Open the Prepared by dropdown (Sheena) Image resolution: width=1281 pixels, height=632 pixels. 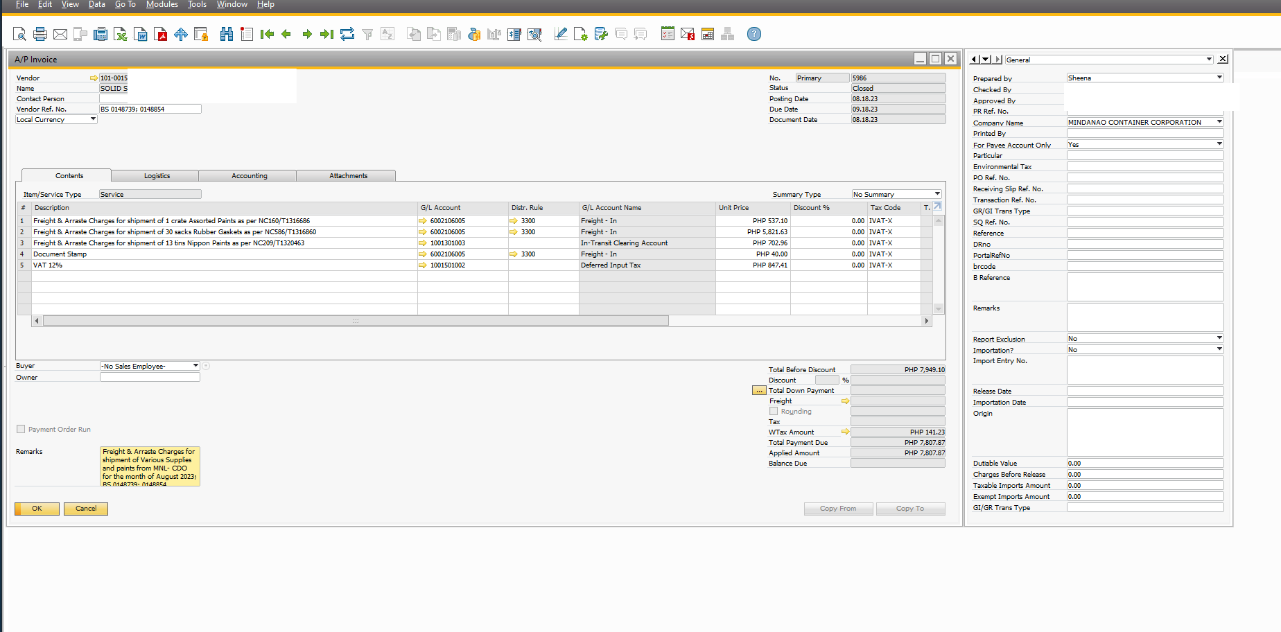pos(1219,78)
